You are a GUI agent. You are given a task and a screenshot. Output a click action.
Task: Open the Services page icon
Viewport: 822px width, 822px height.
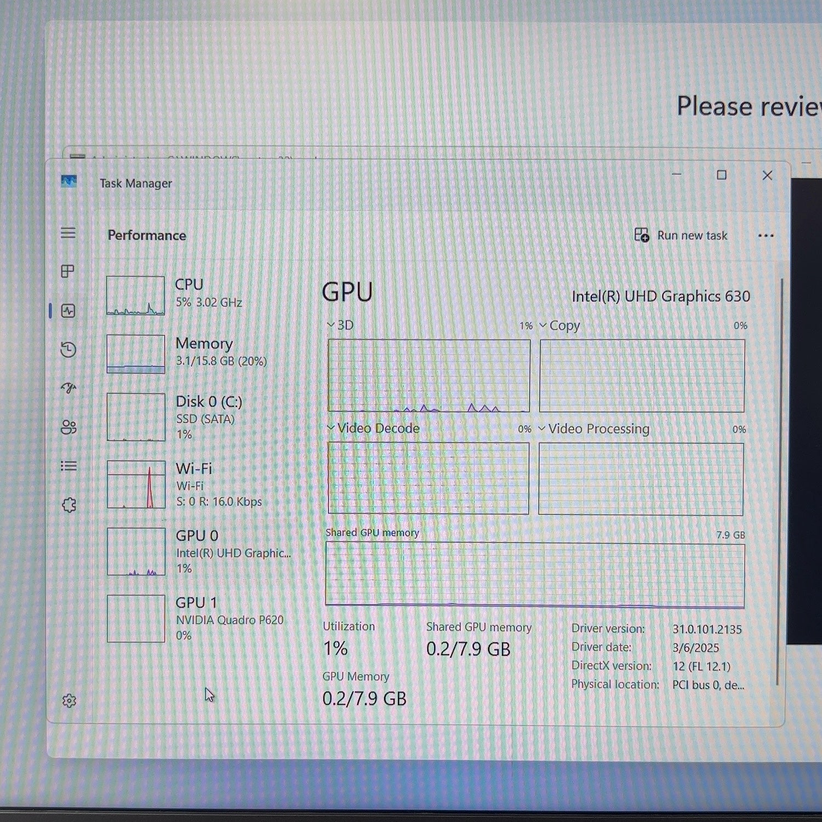[x=69, y=505]
